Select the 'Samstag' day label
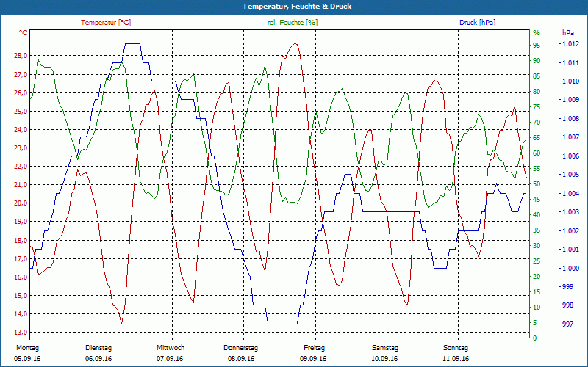 click(385, 348)
